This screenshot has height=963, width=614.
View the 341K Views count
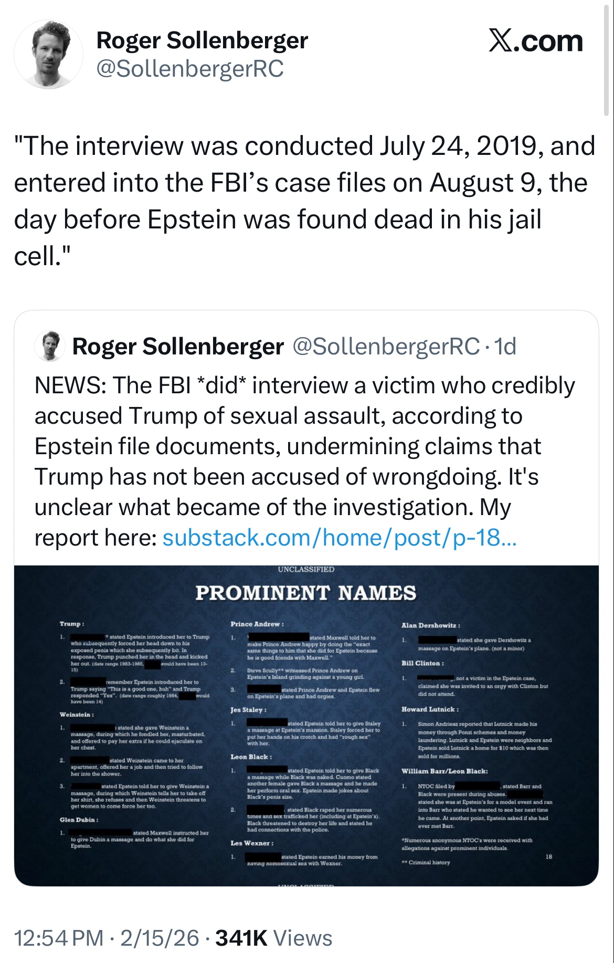pyautogui.click(x=273, y=938)
